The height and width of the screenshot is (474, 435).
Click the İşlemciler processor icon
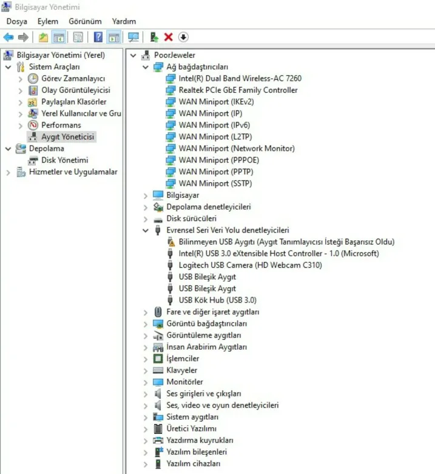(x=158, y=359)
